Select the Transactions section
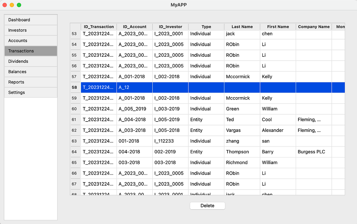This screenshot has width=357, height=224. [x=21, y=51]
